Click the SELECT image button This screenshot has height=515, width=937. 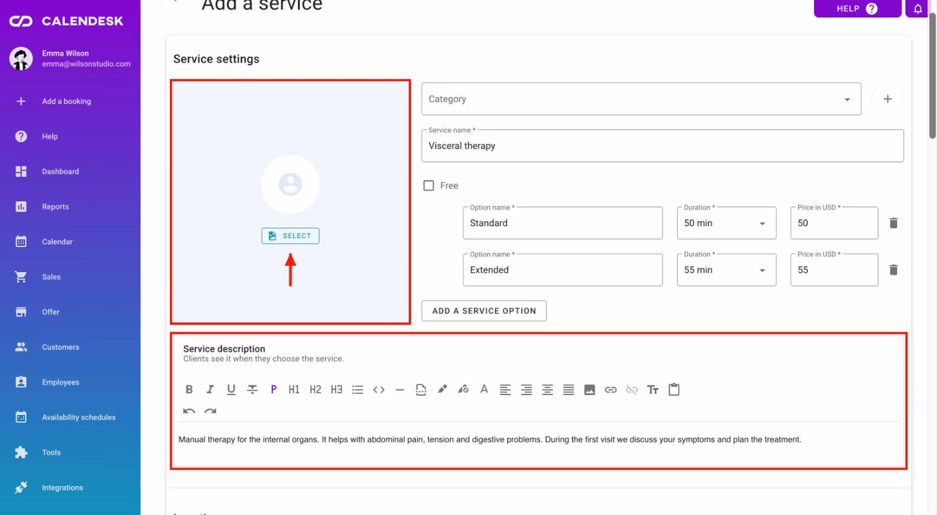[290, 236]
